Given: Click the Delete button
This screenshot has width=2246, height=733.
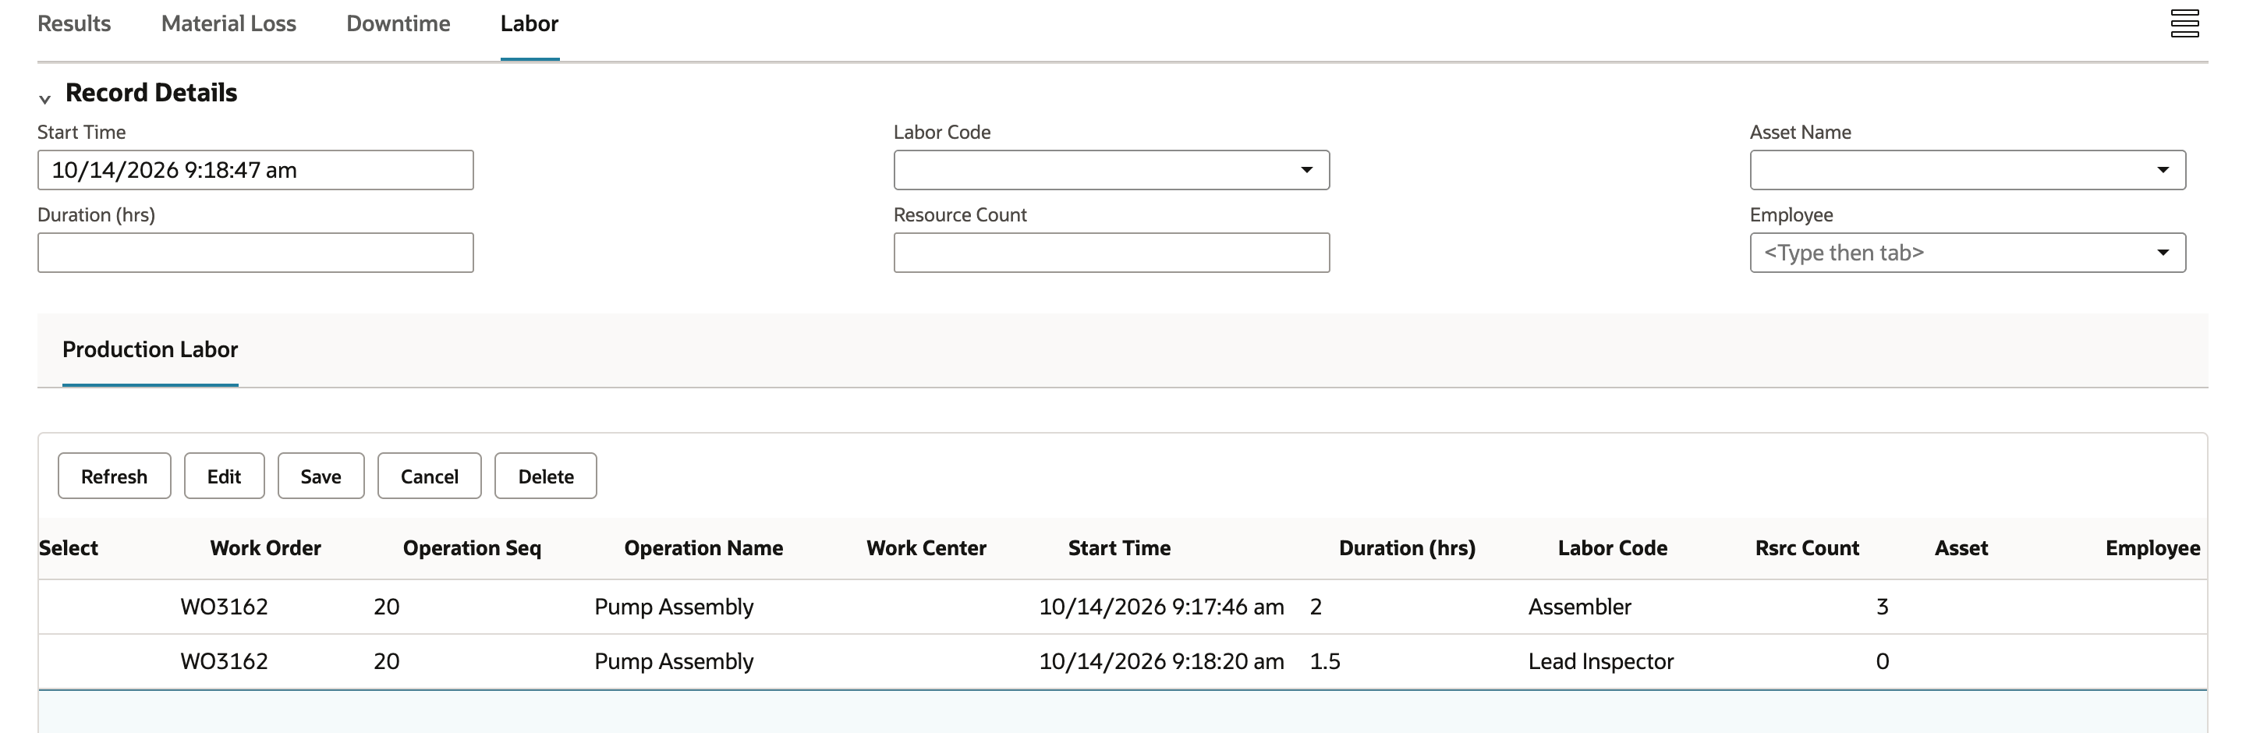Looking at the screenshot, I should tap(546, 476).
